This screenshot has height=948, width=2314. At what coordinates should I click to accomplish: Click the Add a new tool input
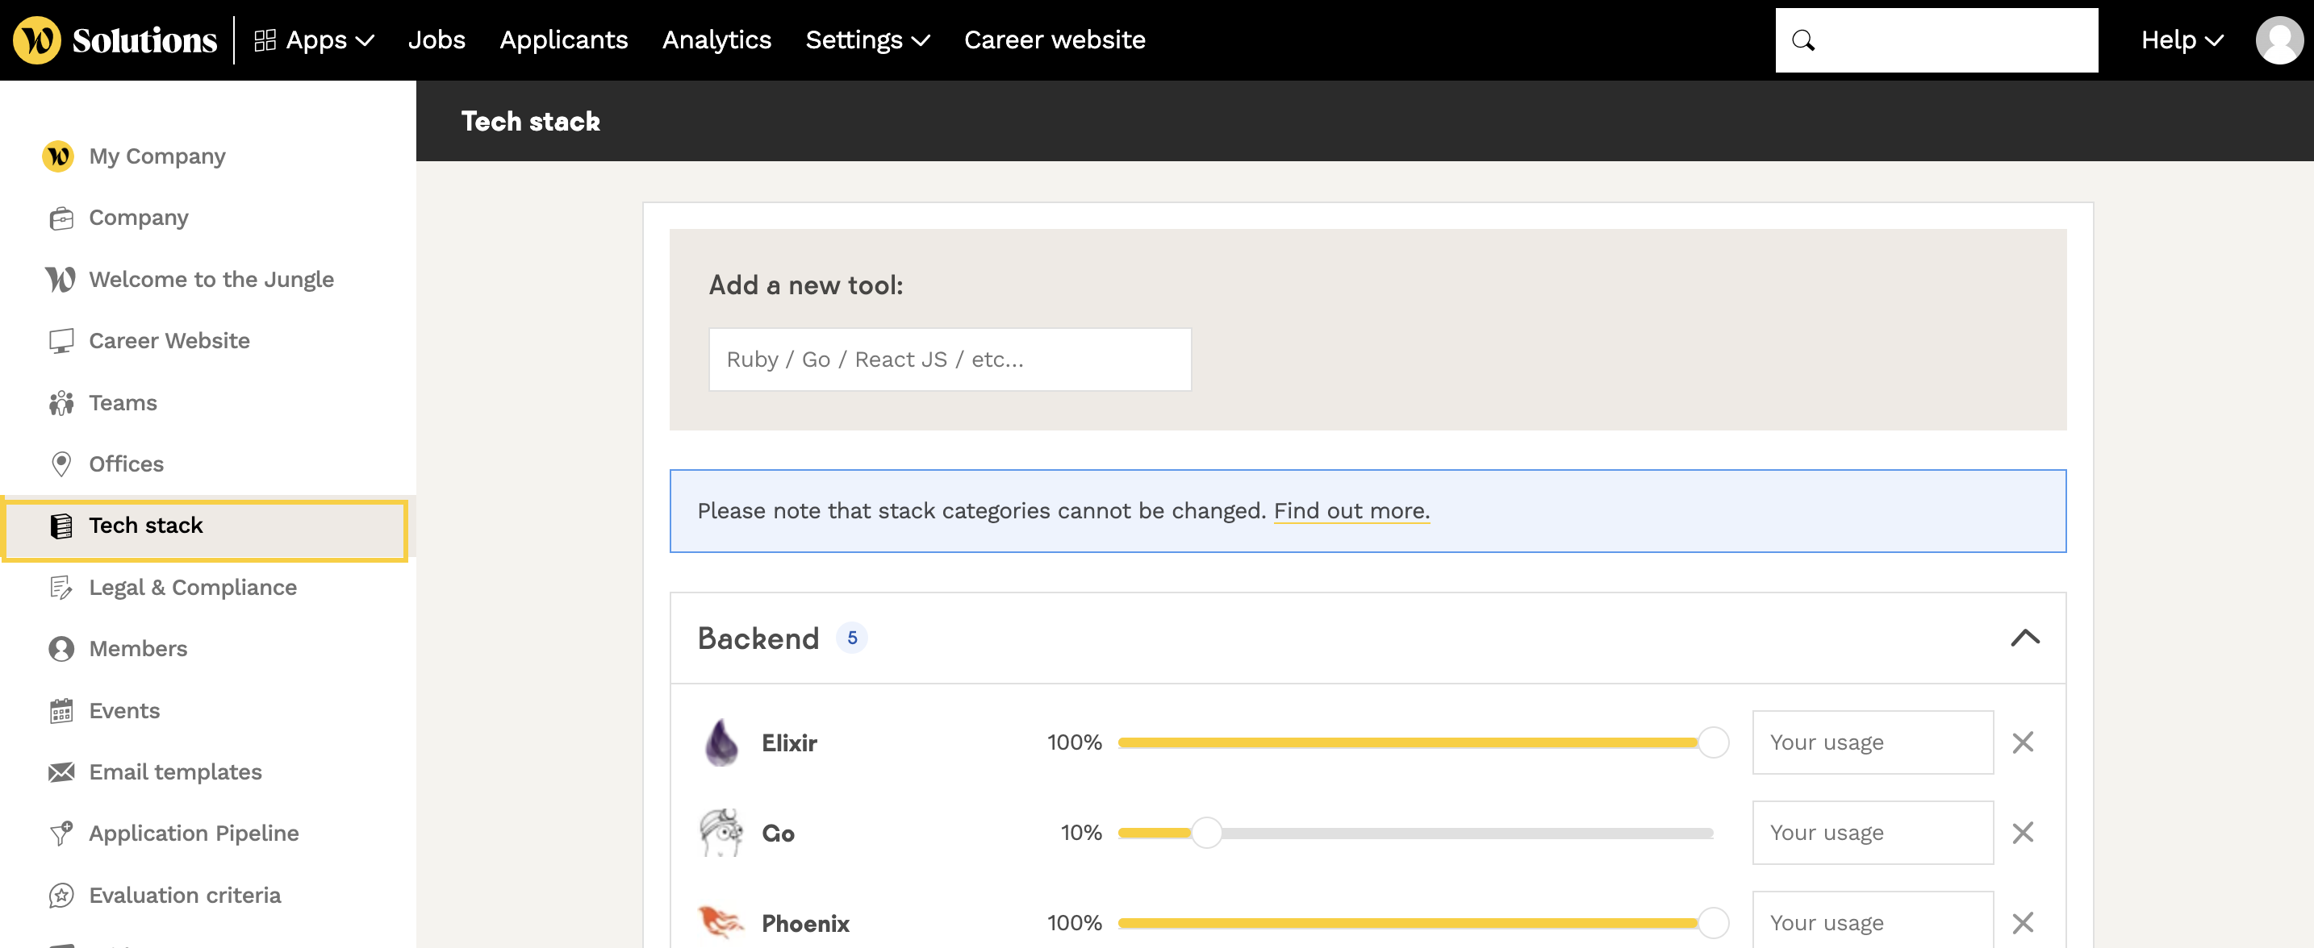(x=950, y=359)
